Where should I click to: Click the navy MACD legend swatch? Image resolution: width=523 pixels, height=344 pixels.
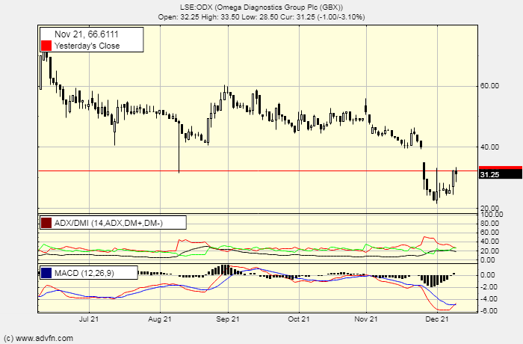[x=46, y=273]
